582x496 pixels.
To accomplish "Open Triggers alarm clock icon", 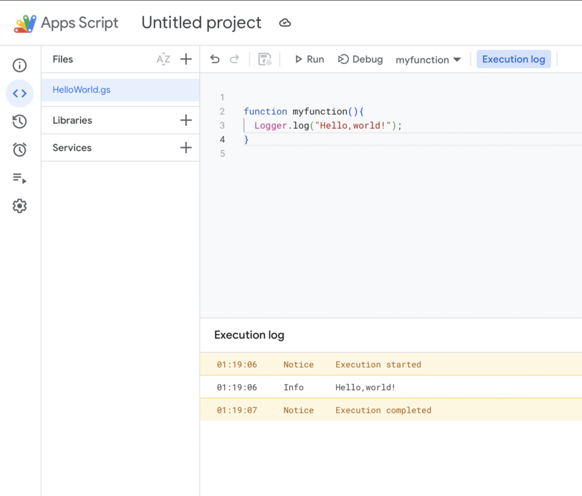I will pyautogui.click(x=19, y=150).
